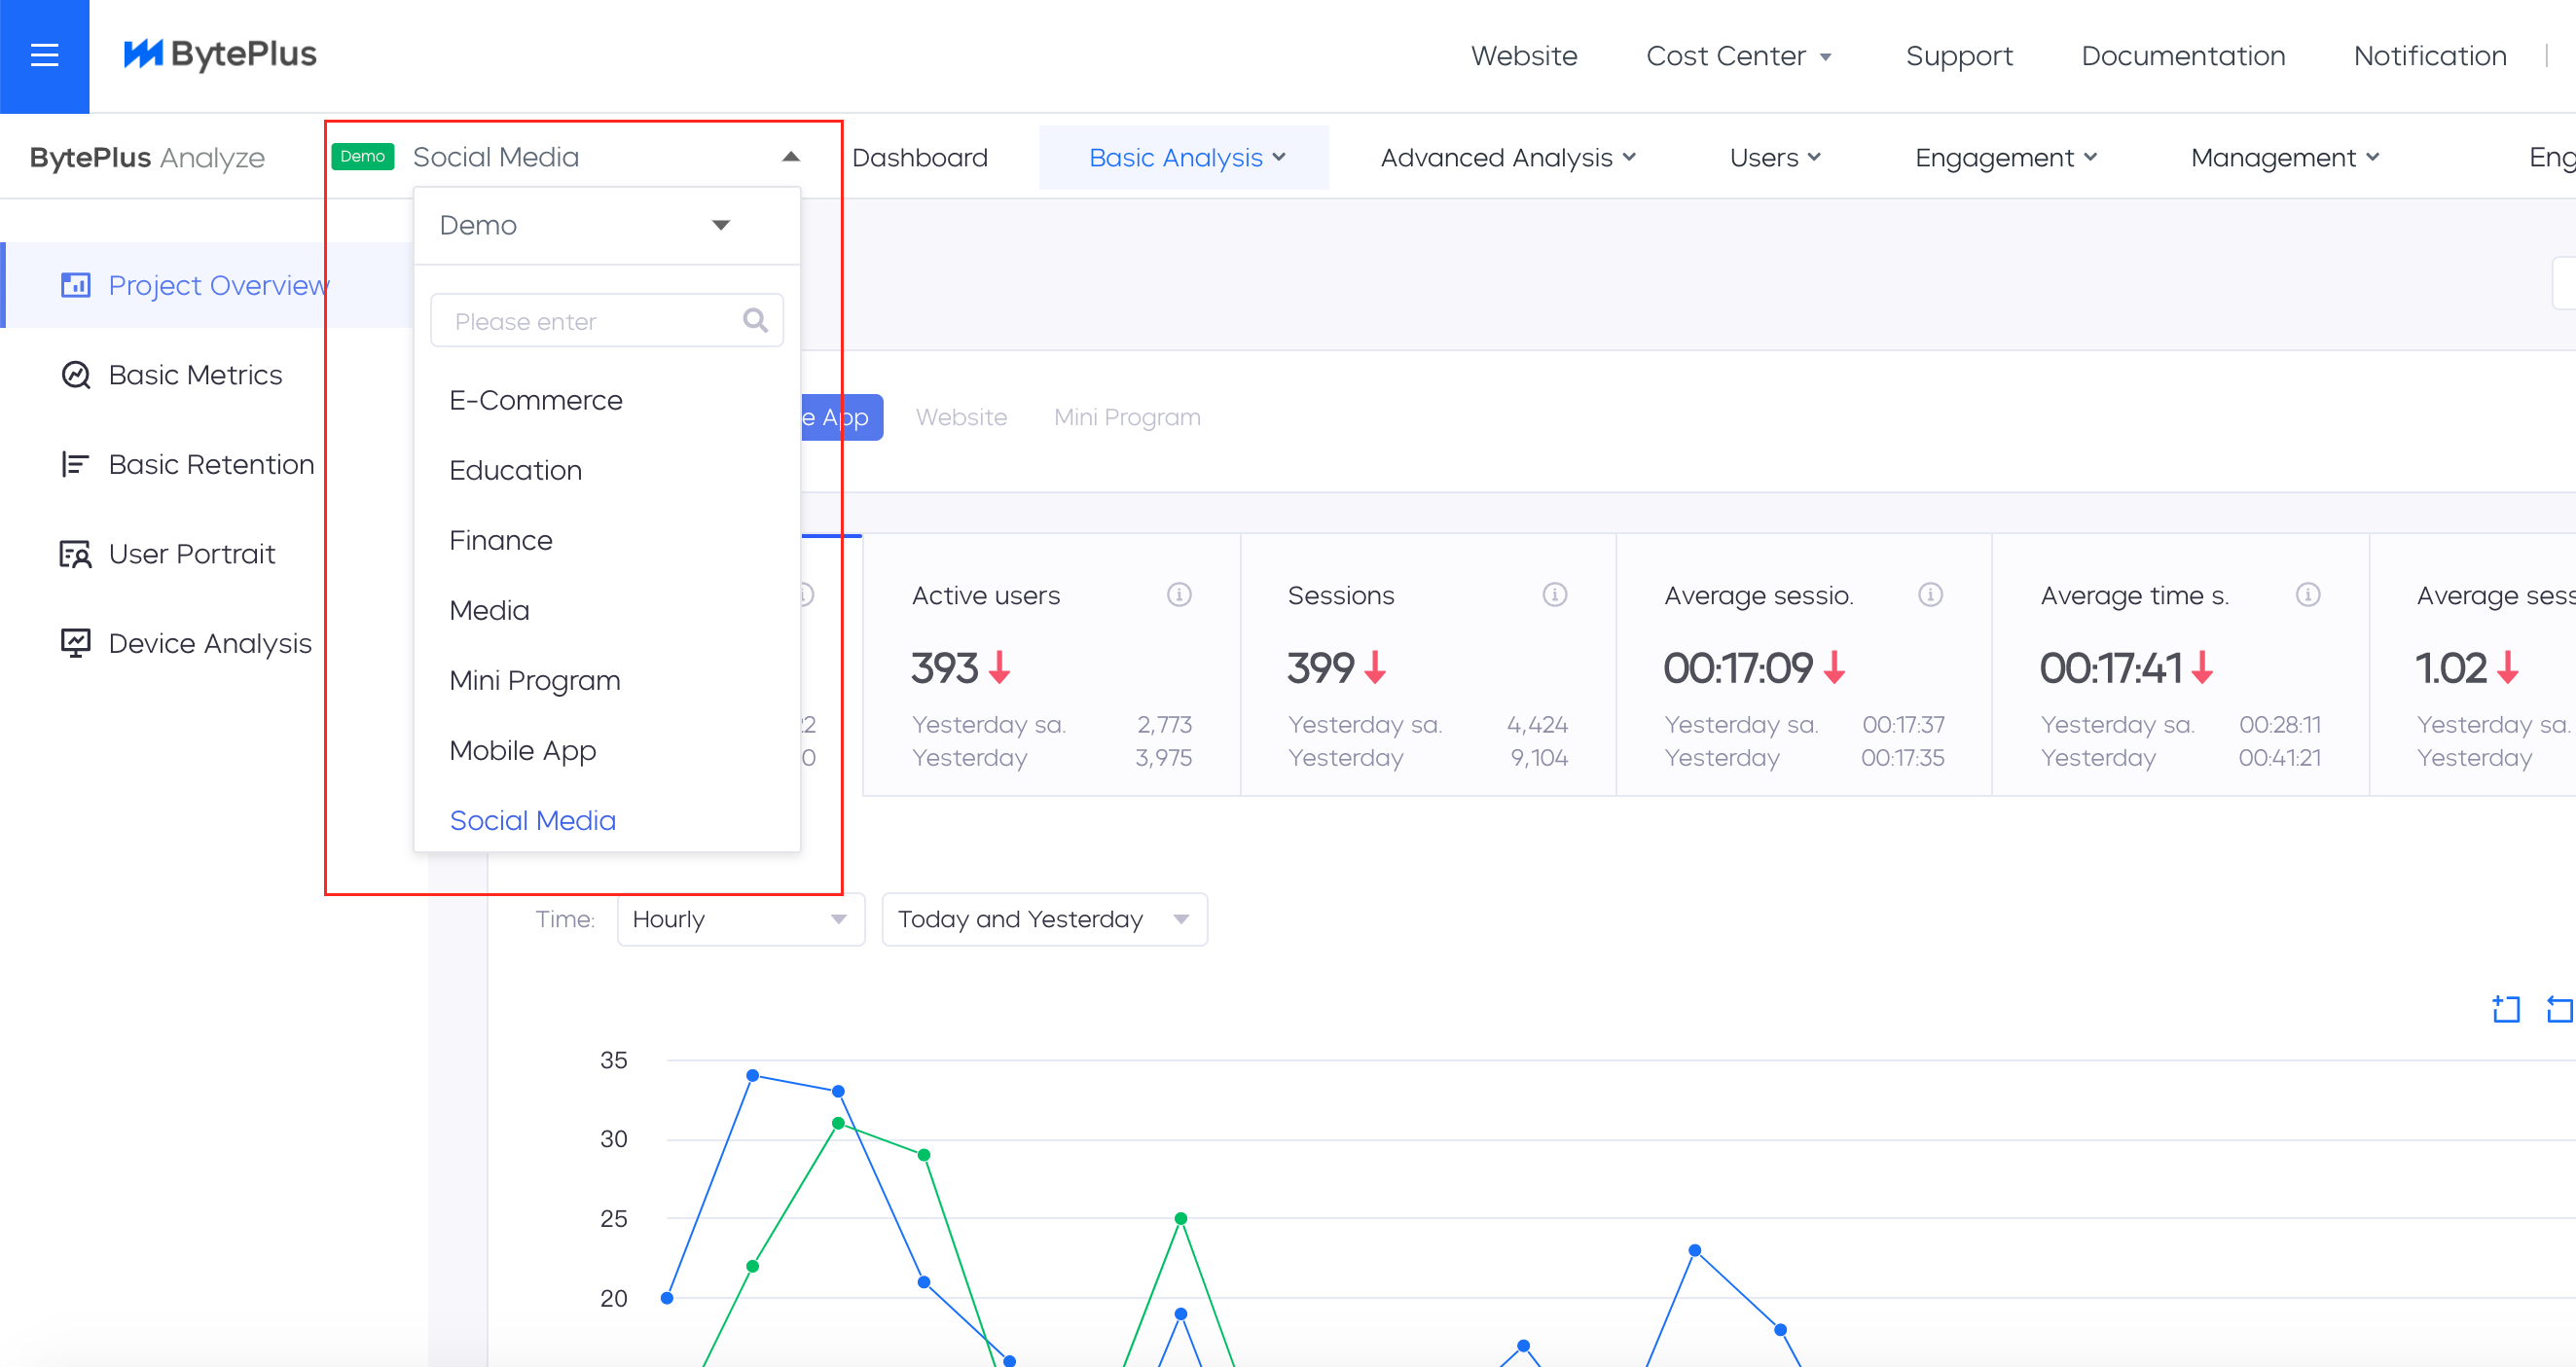The width and height of the screenshot is (2576, 1367).
Task: Collapse the Social Media project selector
Action: point(791,157)
